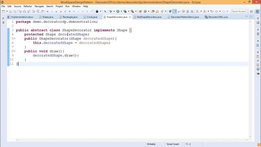Screen dimensions: 261x147
Task: Click the New file wizard icon
Action: [3, 11]
